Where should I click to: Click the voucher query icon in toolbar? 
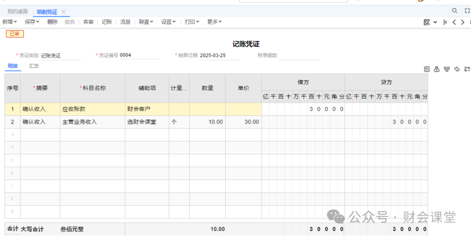tap(427, 22)
